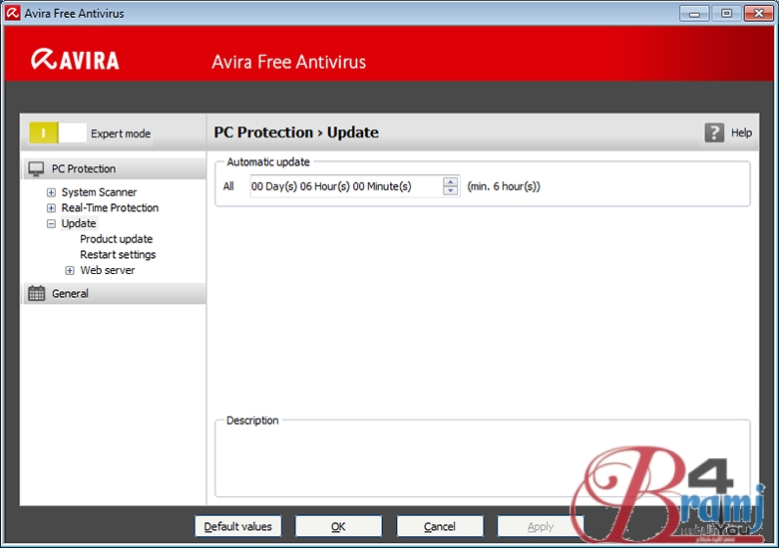Select Real-Time Protection in the tree
Screen dimensions: 779x548
[x=110, y=207]
